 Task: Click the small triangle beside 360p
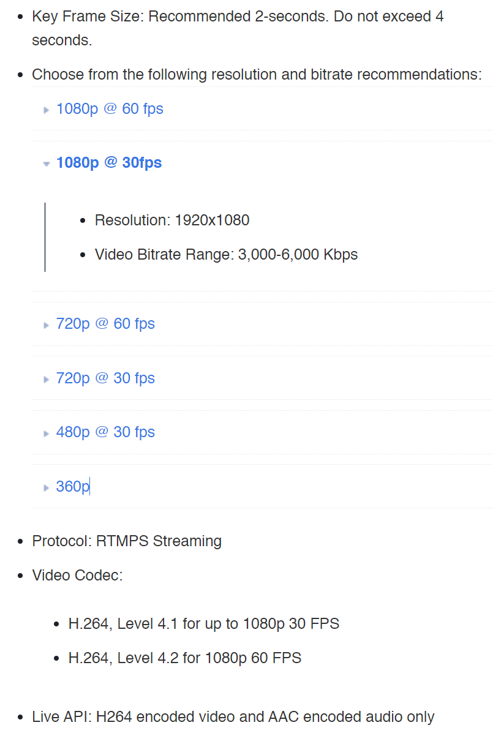[x=46, y=487]
